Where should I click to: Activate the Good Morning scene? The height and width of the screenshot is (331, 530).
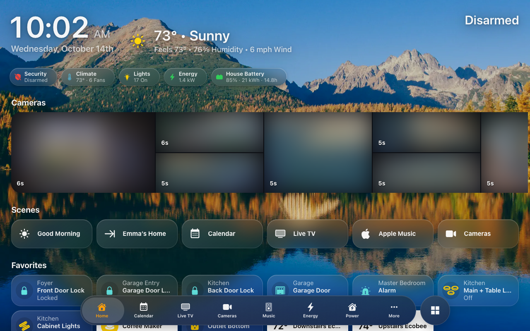pos(52,234)
